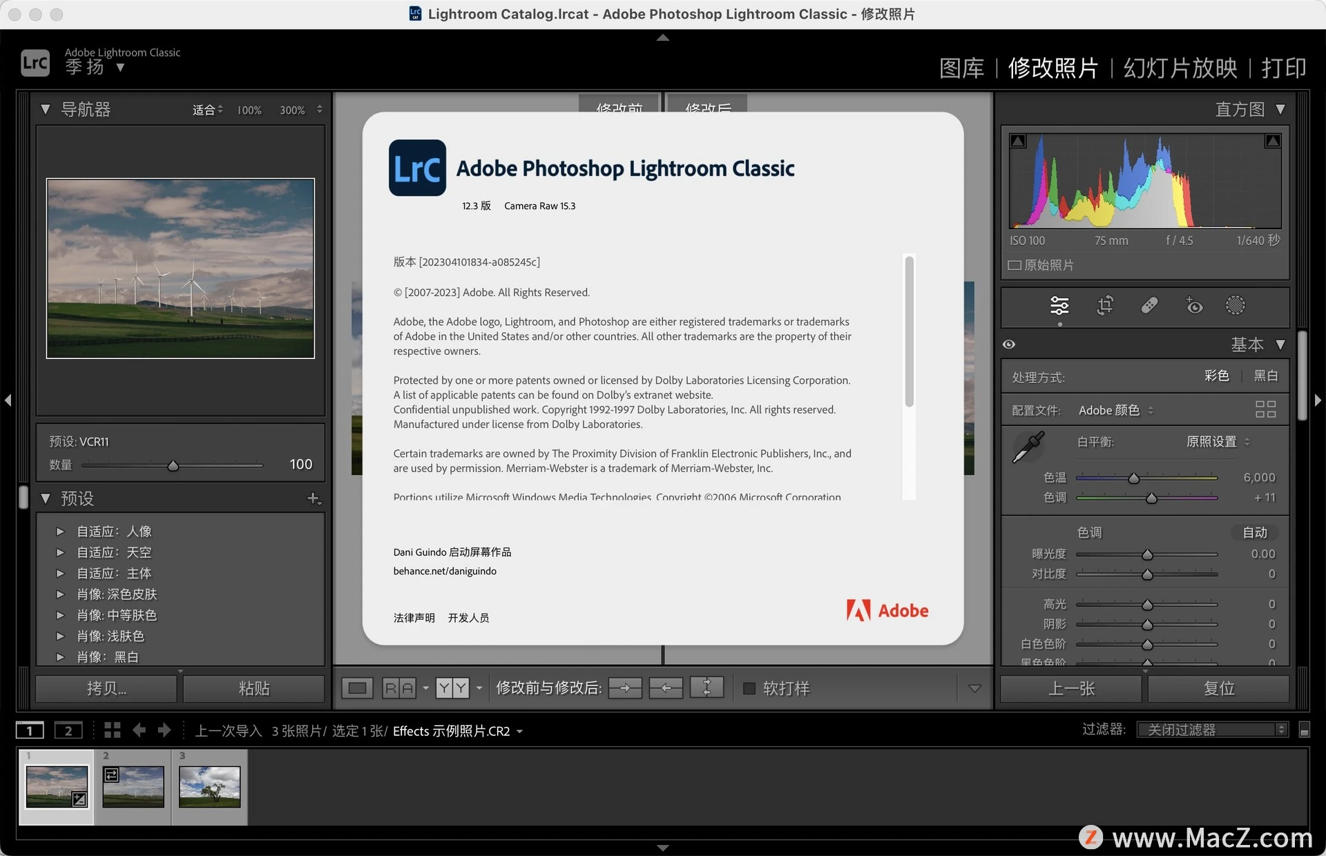Screen dimensions: 1326x856
Task: Select the Crop overlay tool
Action: point(1105,305)
